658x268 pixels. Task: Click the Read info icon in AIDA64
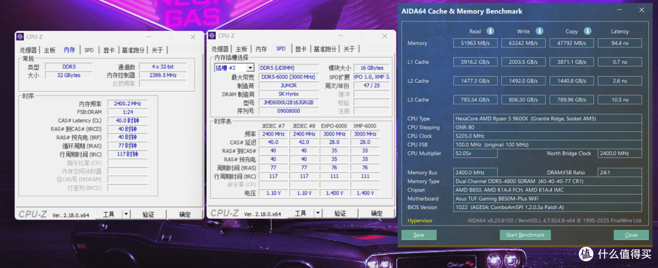490,32
